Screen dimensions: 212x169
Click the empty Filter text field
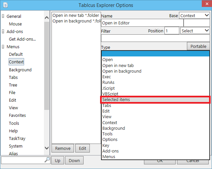[155, 38]
